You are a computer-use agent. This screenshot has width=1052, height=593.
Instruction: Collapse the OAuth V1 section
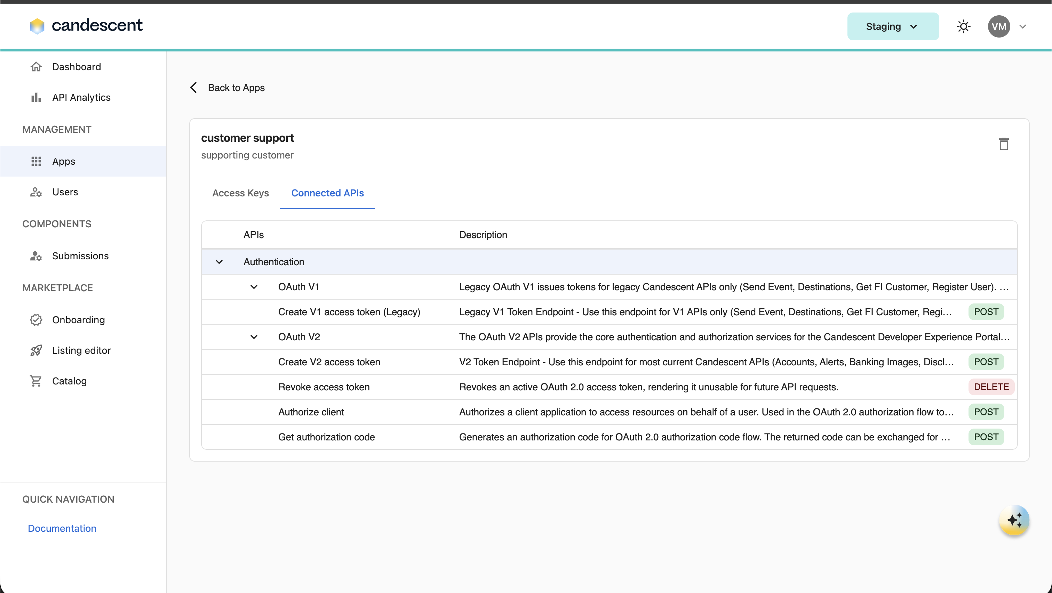click(x=254, y=287)
